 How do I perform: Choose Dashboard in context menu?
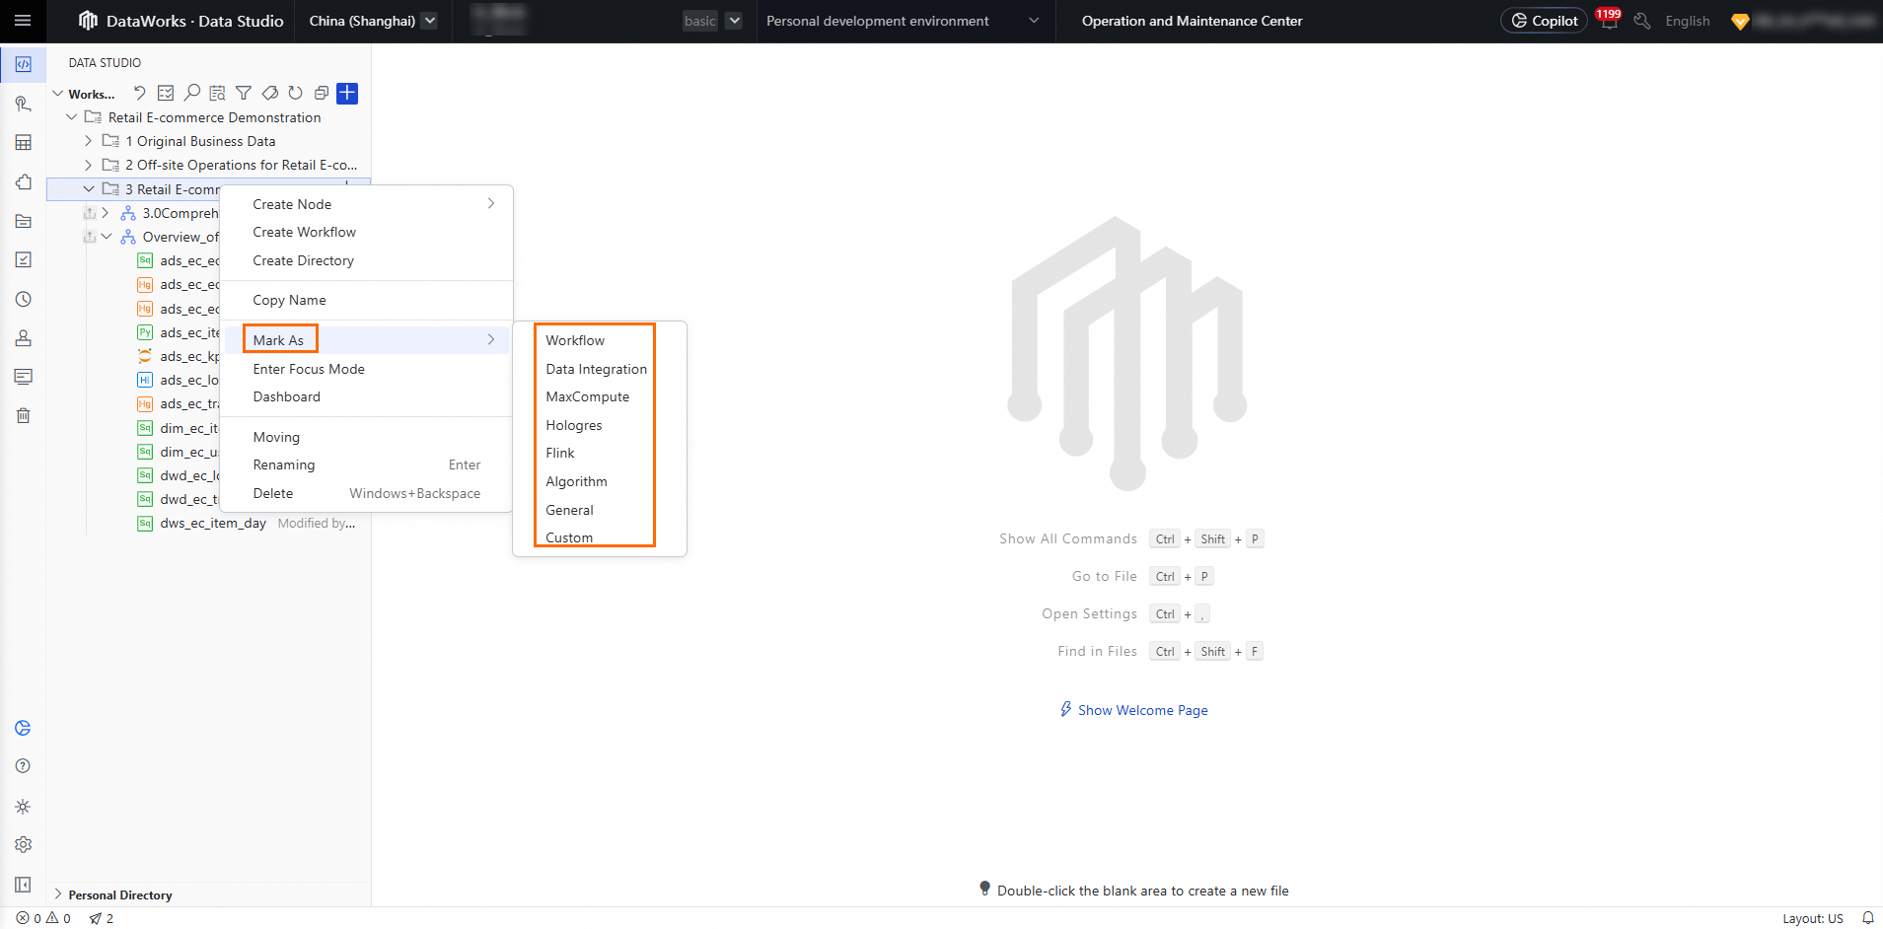367,396
